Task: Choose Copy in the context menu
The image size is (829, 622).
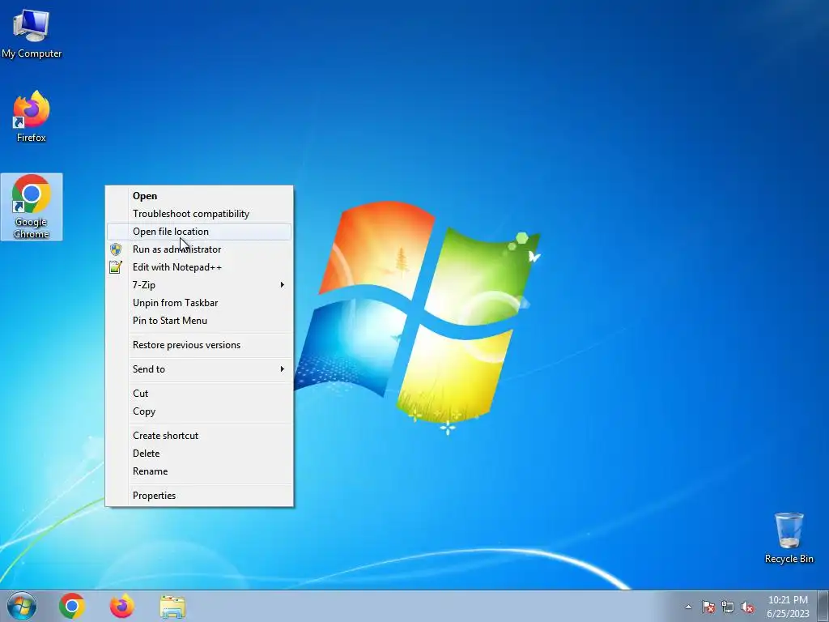Action: (199, 411)
